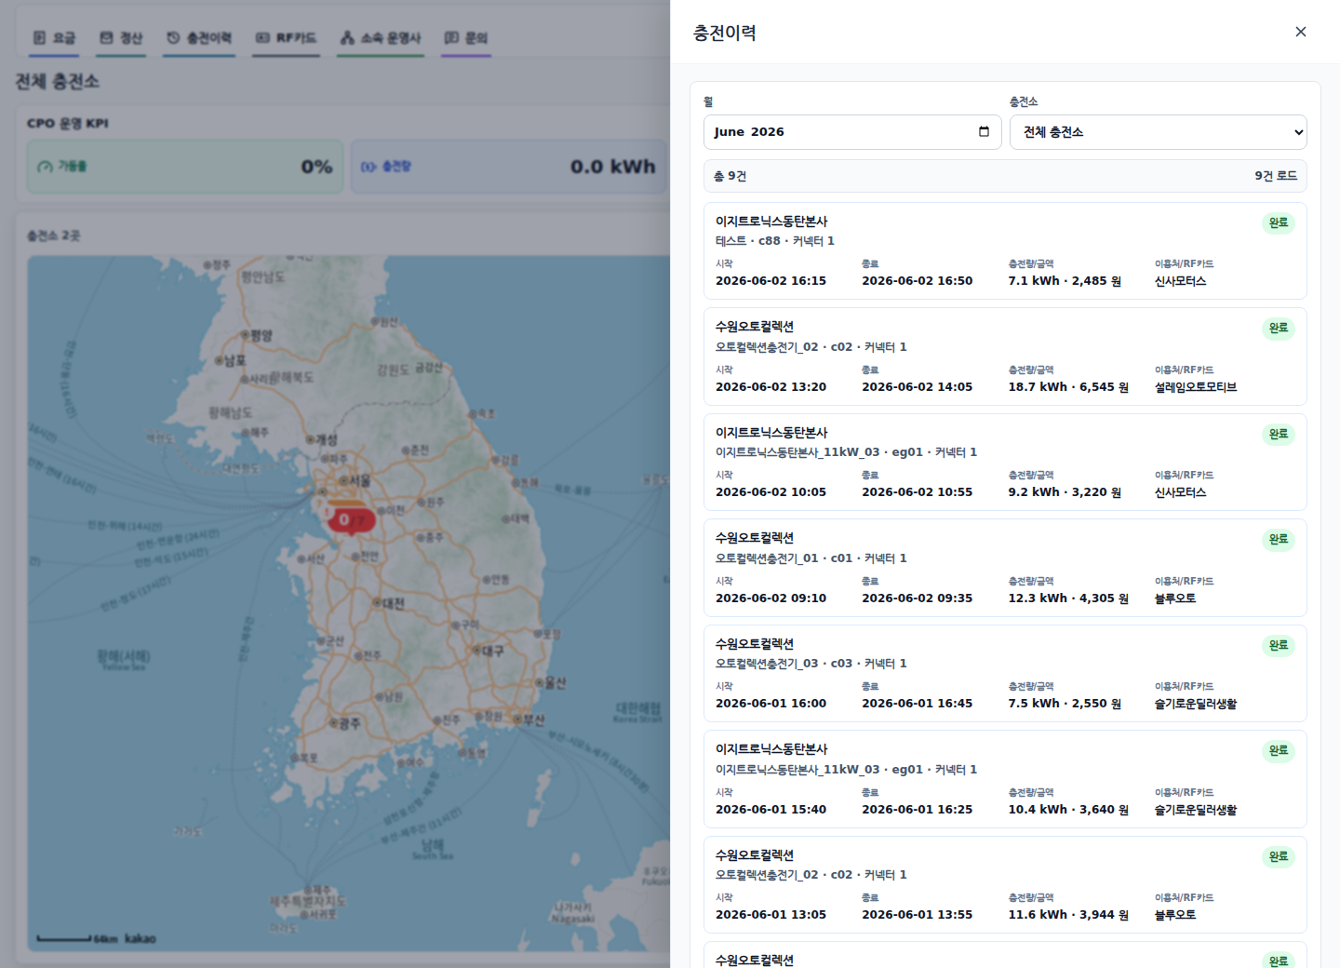Click 완료 badge on the 2026-06-02 10:05 session
This screenshot has width=1340, height=968.
(x=1279, y=434)
